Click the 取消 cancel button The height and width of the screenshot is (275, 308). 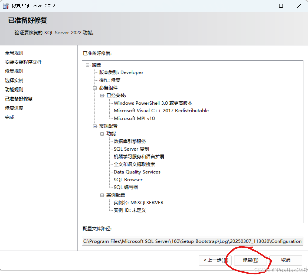286,260
